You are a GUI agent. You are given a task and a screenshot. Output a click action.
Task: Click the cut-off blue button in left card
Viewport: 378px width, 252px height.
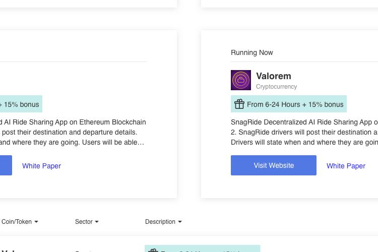(6, 165)
